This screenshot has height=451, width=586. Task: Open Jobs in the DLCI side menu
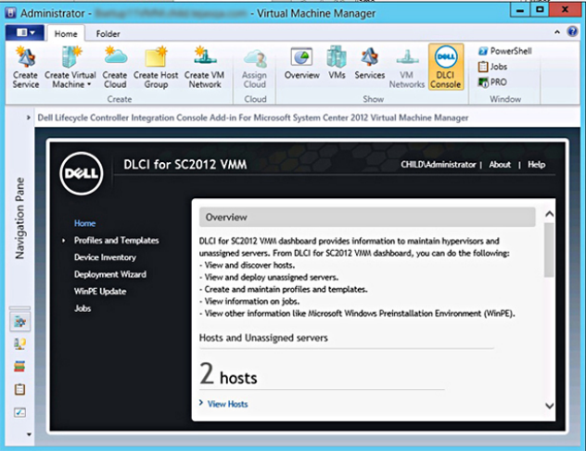(x=83, y=308)
